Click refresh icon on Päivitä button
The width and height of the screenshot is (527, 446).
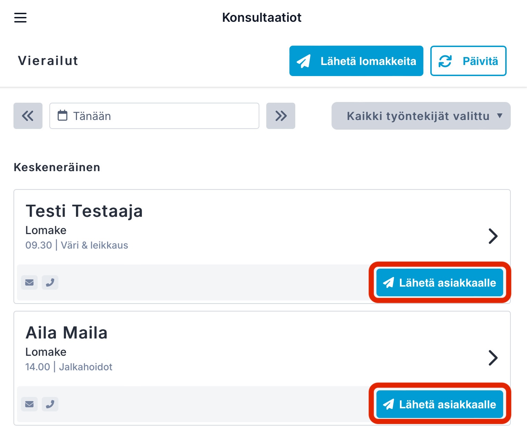coord(445,61)
